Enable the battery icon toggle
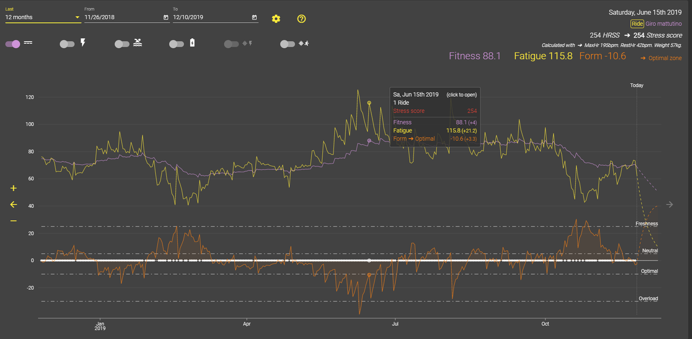Screen dimensions: 692x339 177,44
